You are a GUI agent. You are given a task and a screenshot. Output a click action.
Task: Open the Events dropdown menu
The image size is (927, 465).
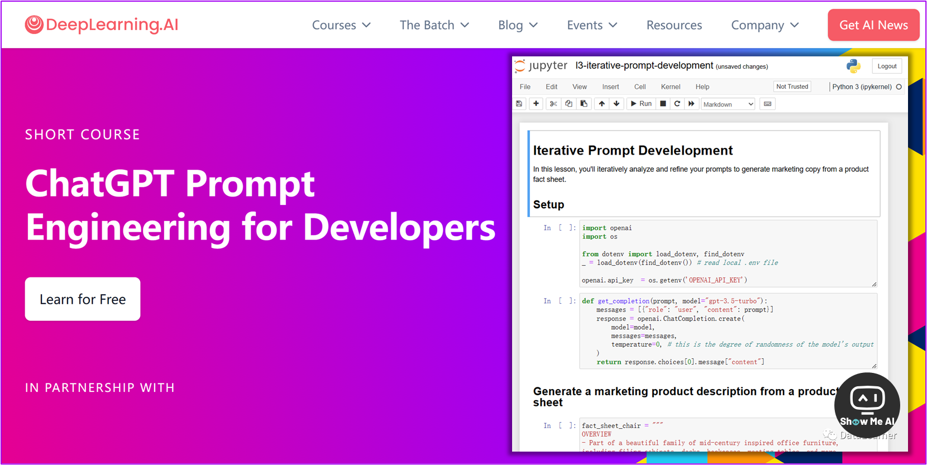click(x=592, y=25)
